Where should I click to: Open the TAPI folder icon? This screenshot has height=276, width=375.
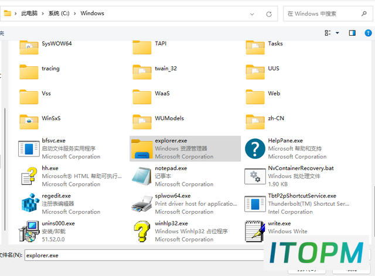pos(142,47)
